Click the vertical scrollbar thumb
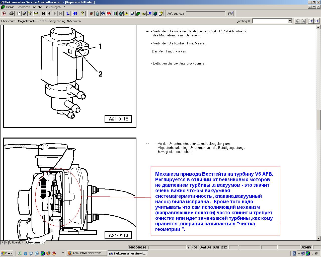This screenshot has height=257, width=321. point(319,120)
